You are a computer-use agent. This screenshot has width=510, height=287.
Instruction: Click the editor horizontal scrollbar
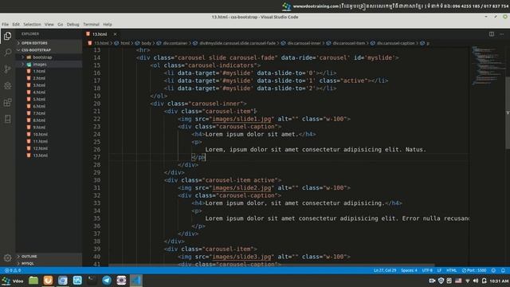coord(272,265)
